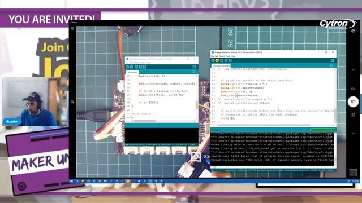Click the "void loop()" line in HelloWorld
This screenshot has width=362, height=203.
click(x=141, y=114)
